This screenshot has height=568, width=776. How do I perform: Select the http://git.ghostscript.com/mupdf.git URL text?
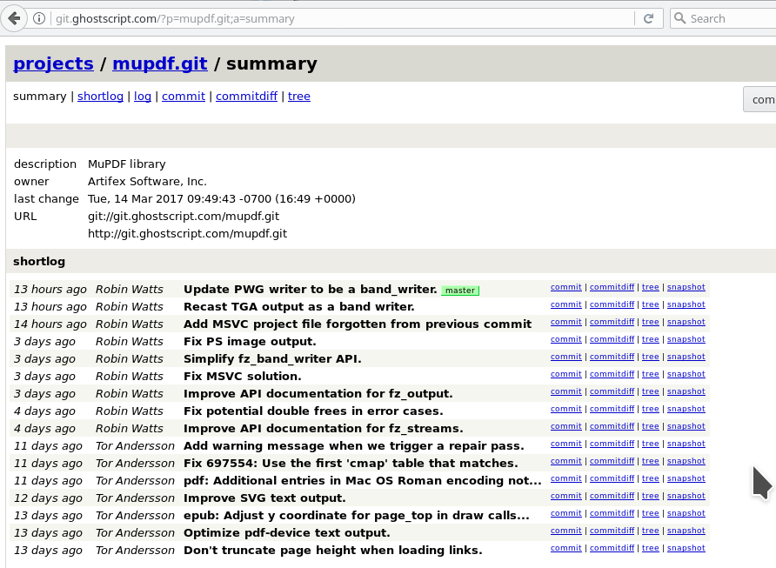pos(188,233)
